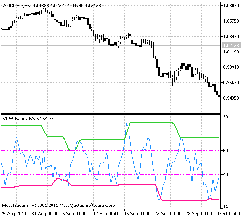Click the low price value 1.01790
The image size is (246, 219).
click(76, 6)
